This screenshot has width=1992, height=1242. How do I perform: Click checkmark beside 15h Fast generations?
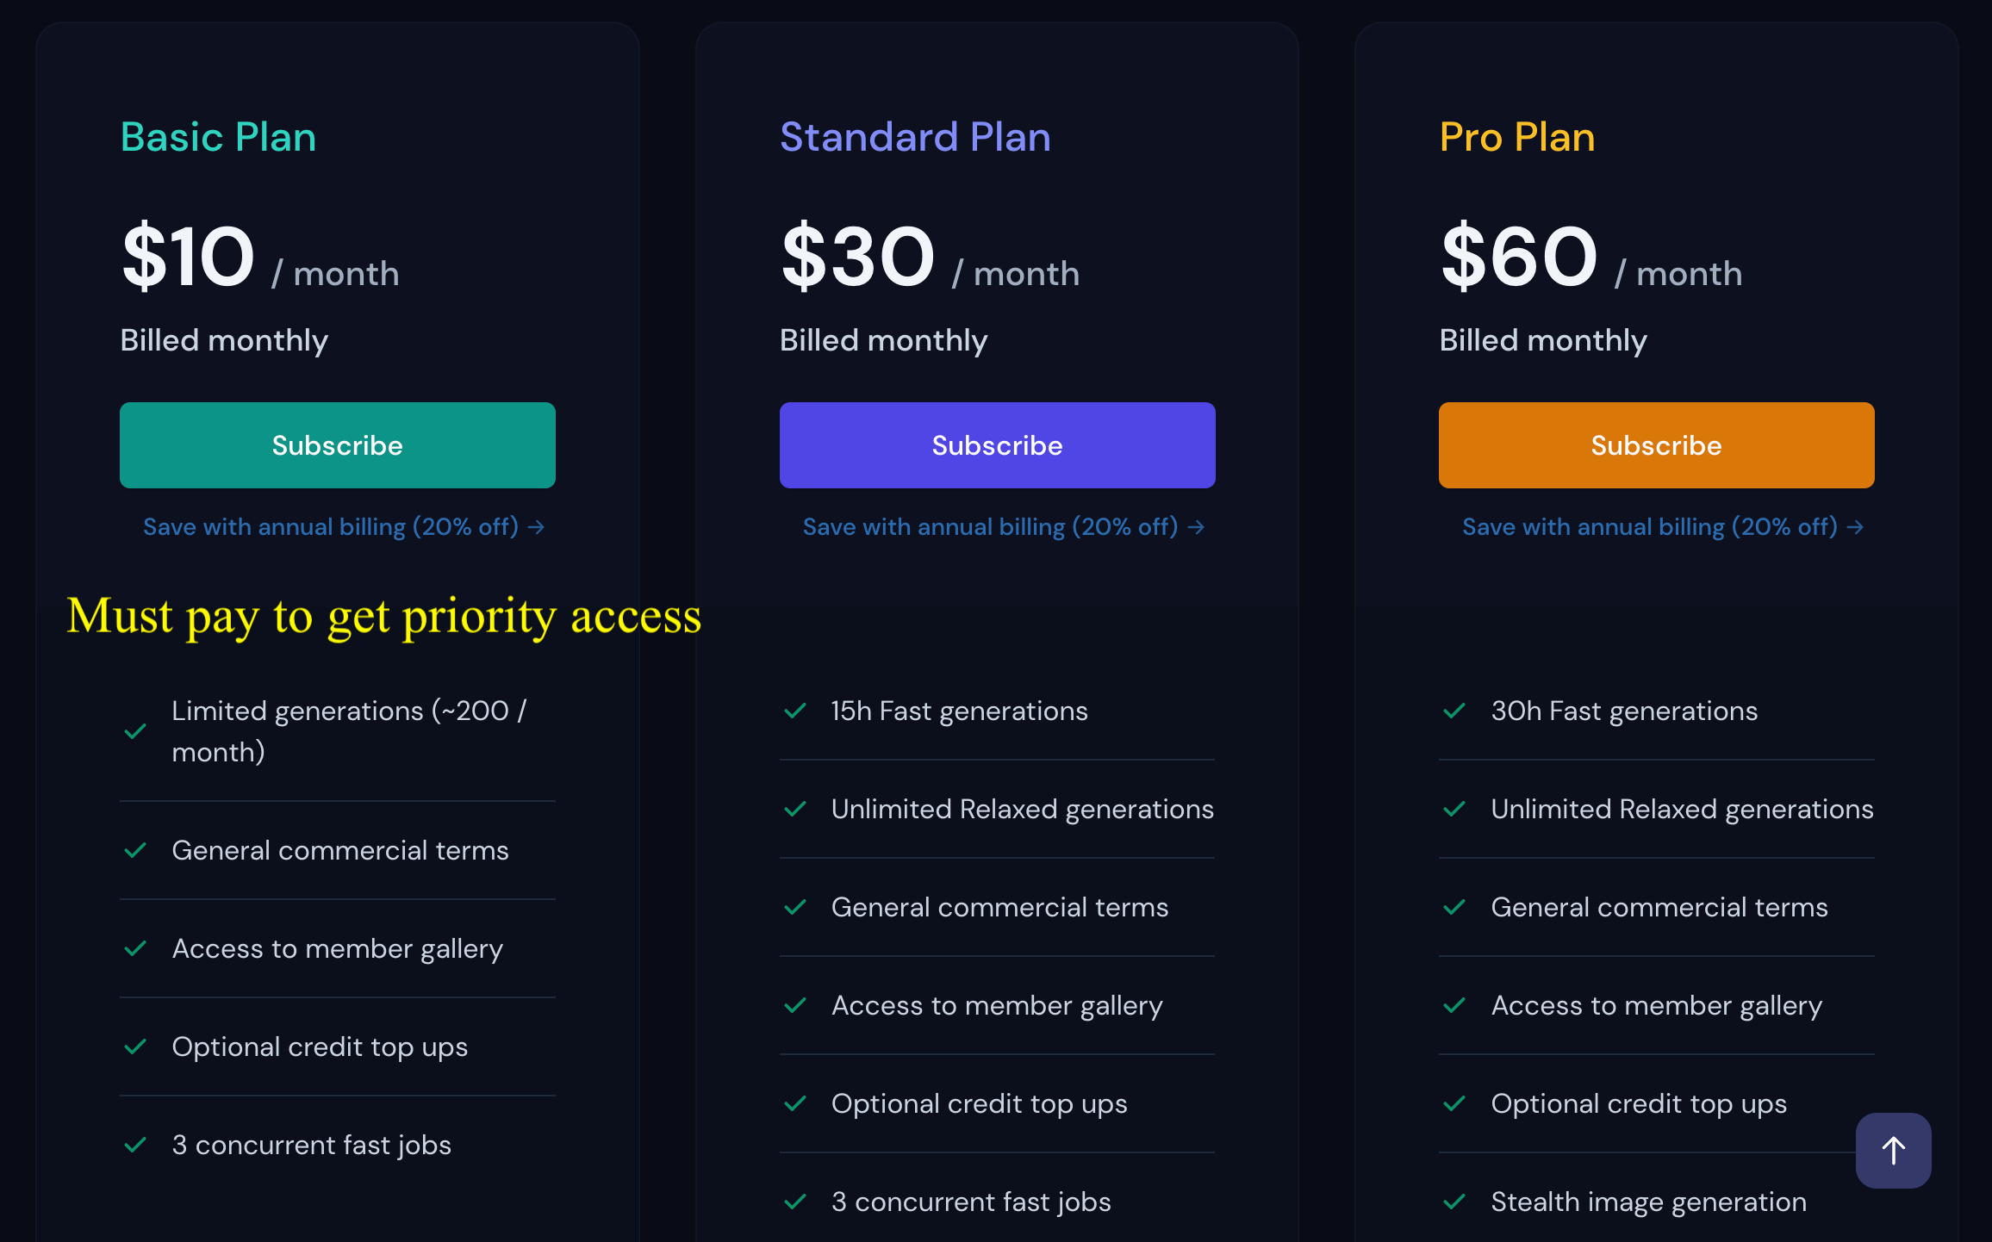click(795, 711)
